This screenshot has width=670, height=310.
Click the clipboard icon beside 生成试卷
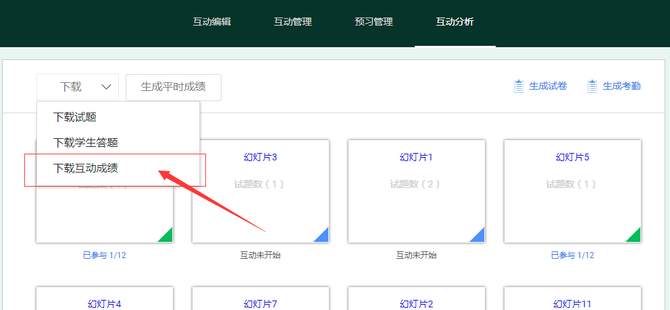coord(519,86)
